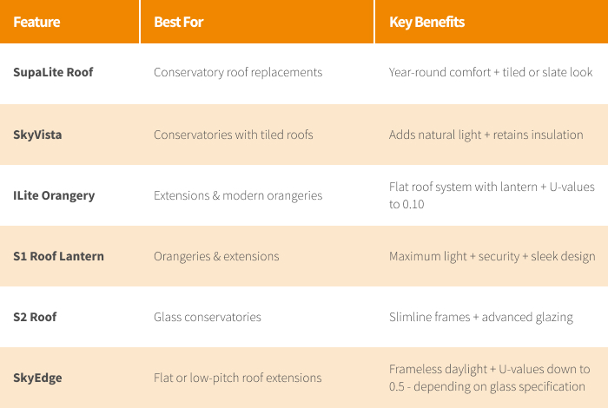Select the SkyEdge feature name
The image size is (608, 408).
click(37, 378)
